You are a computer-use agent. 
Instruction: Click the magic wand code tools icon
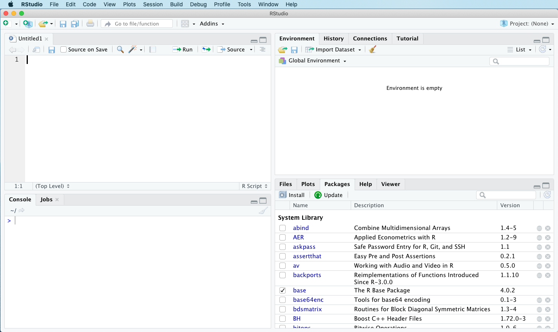click(x=133, y=49)
